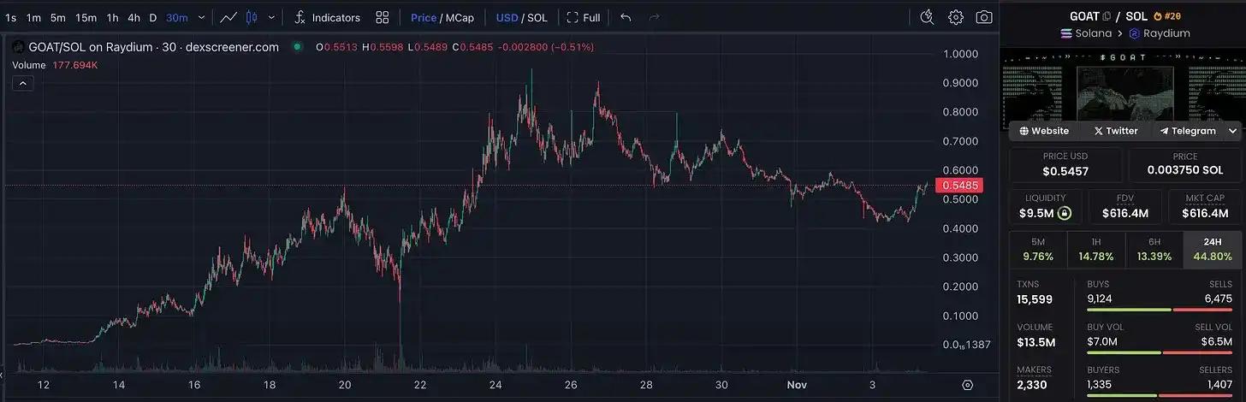Select the 4h timeframe

point(133,17)
